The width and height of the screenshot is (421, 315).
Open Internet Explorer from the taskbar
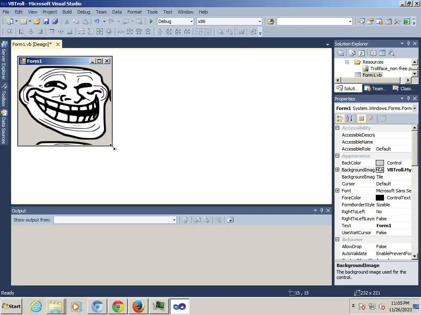pyautogui.click(x=36, y=306)
